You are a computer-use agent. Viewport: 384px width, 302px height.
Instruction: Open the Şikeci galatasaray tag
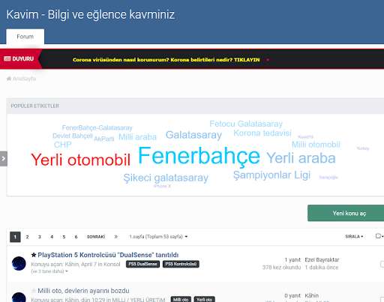pos(166,178)
